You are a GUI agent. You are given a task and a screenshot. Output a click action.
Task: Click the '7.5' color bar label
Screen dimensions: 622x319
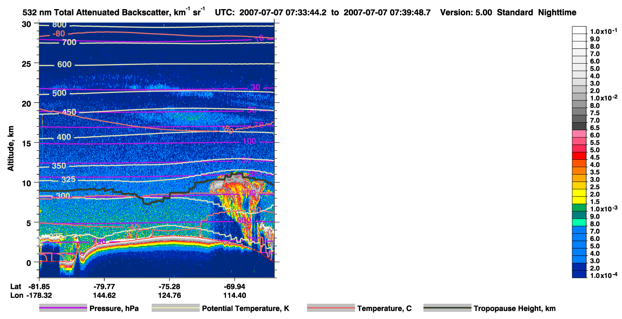(595, 113)
